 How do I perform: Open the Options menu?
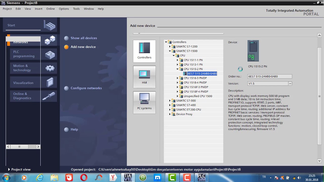[64, 9]
